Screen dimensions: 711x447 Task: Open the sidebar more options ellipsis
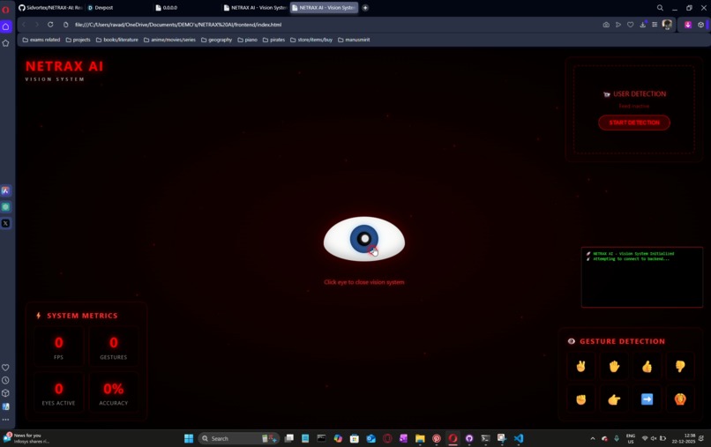coord(5,420)
